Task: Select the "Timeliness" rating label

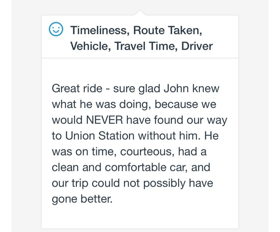Action: [x=99, y=30]
